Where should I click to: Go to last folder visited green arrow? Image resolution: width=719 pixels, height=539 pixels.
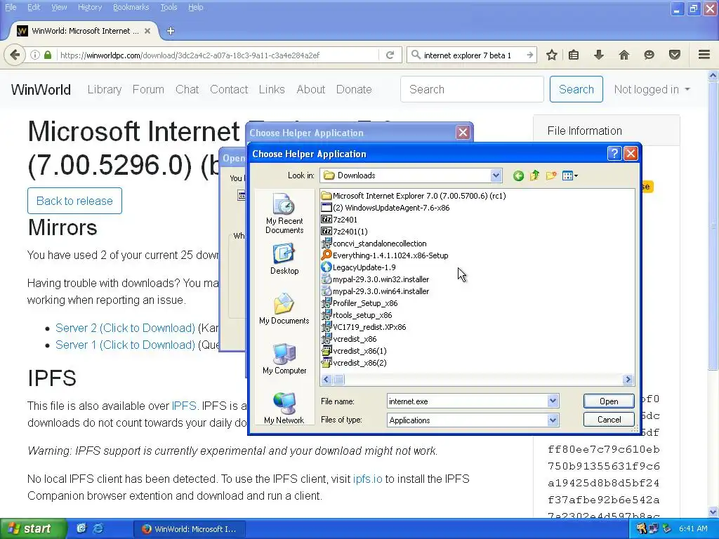(518, 175)
